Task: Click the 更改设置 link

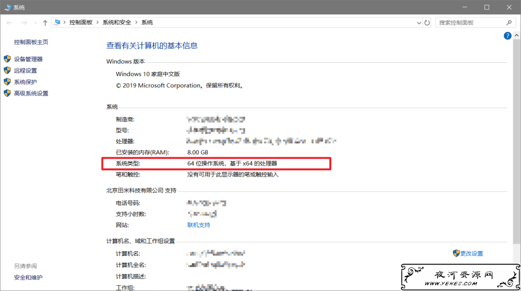Action: (x=471, y=253)
